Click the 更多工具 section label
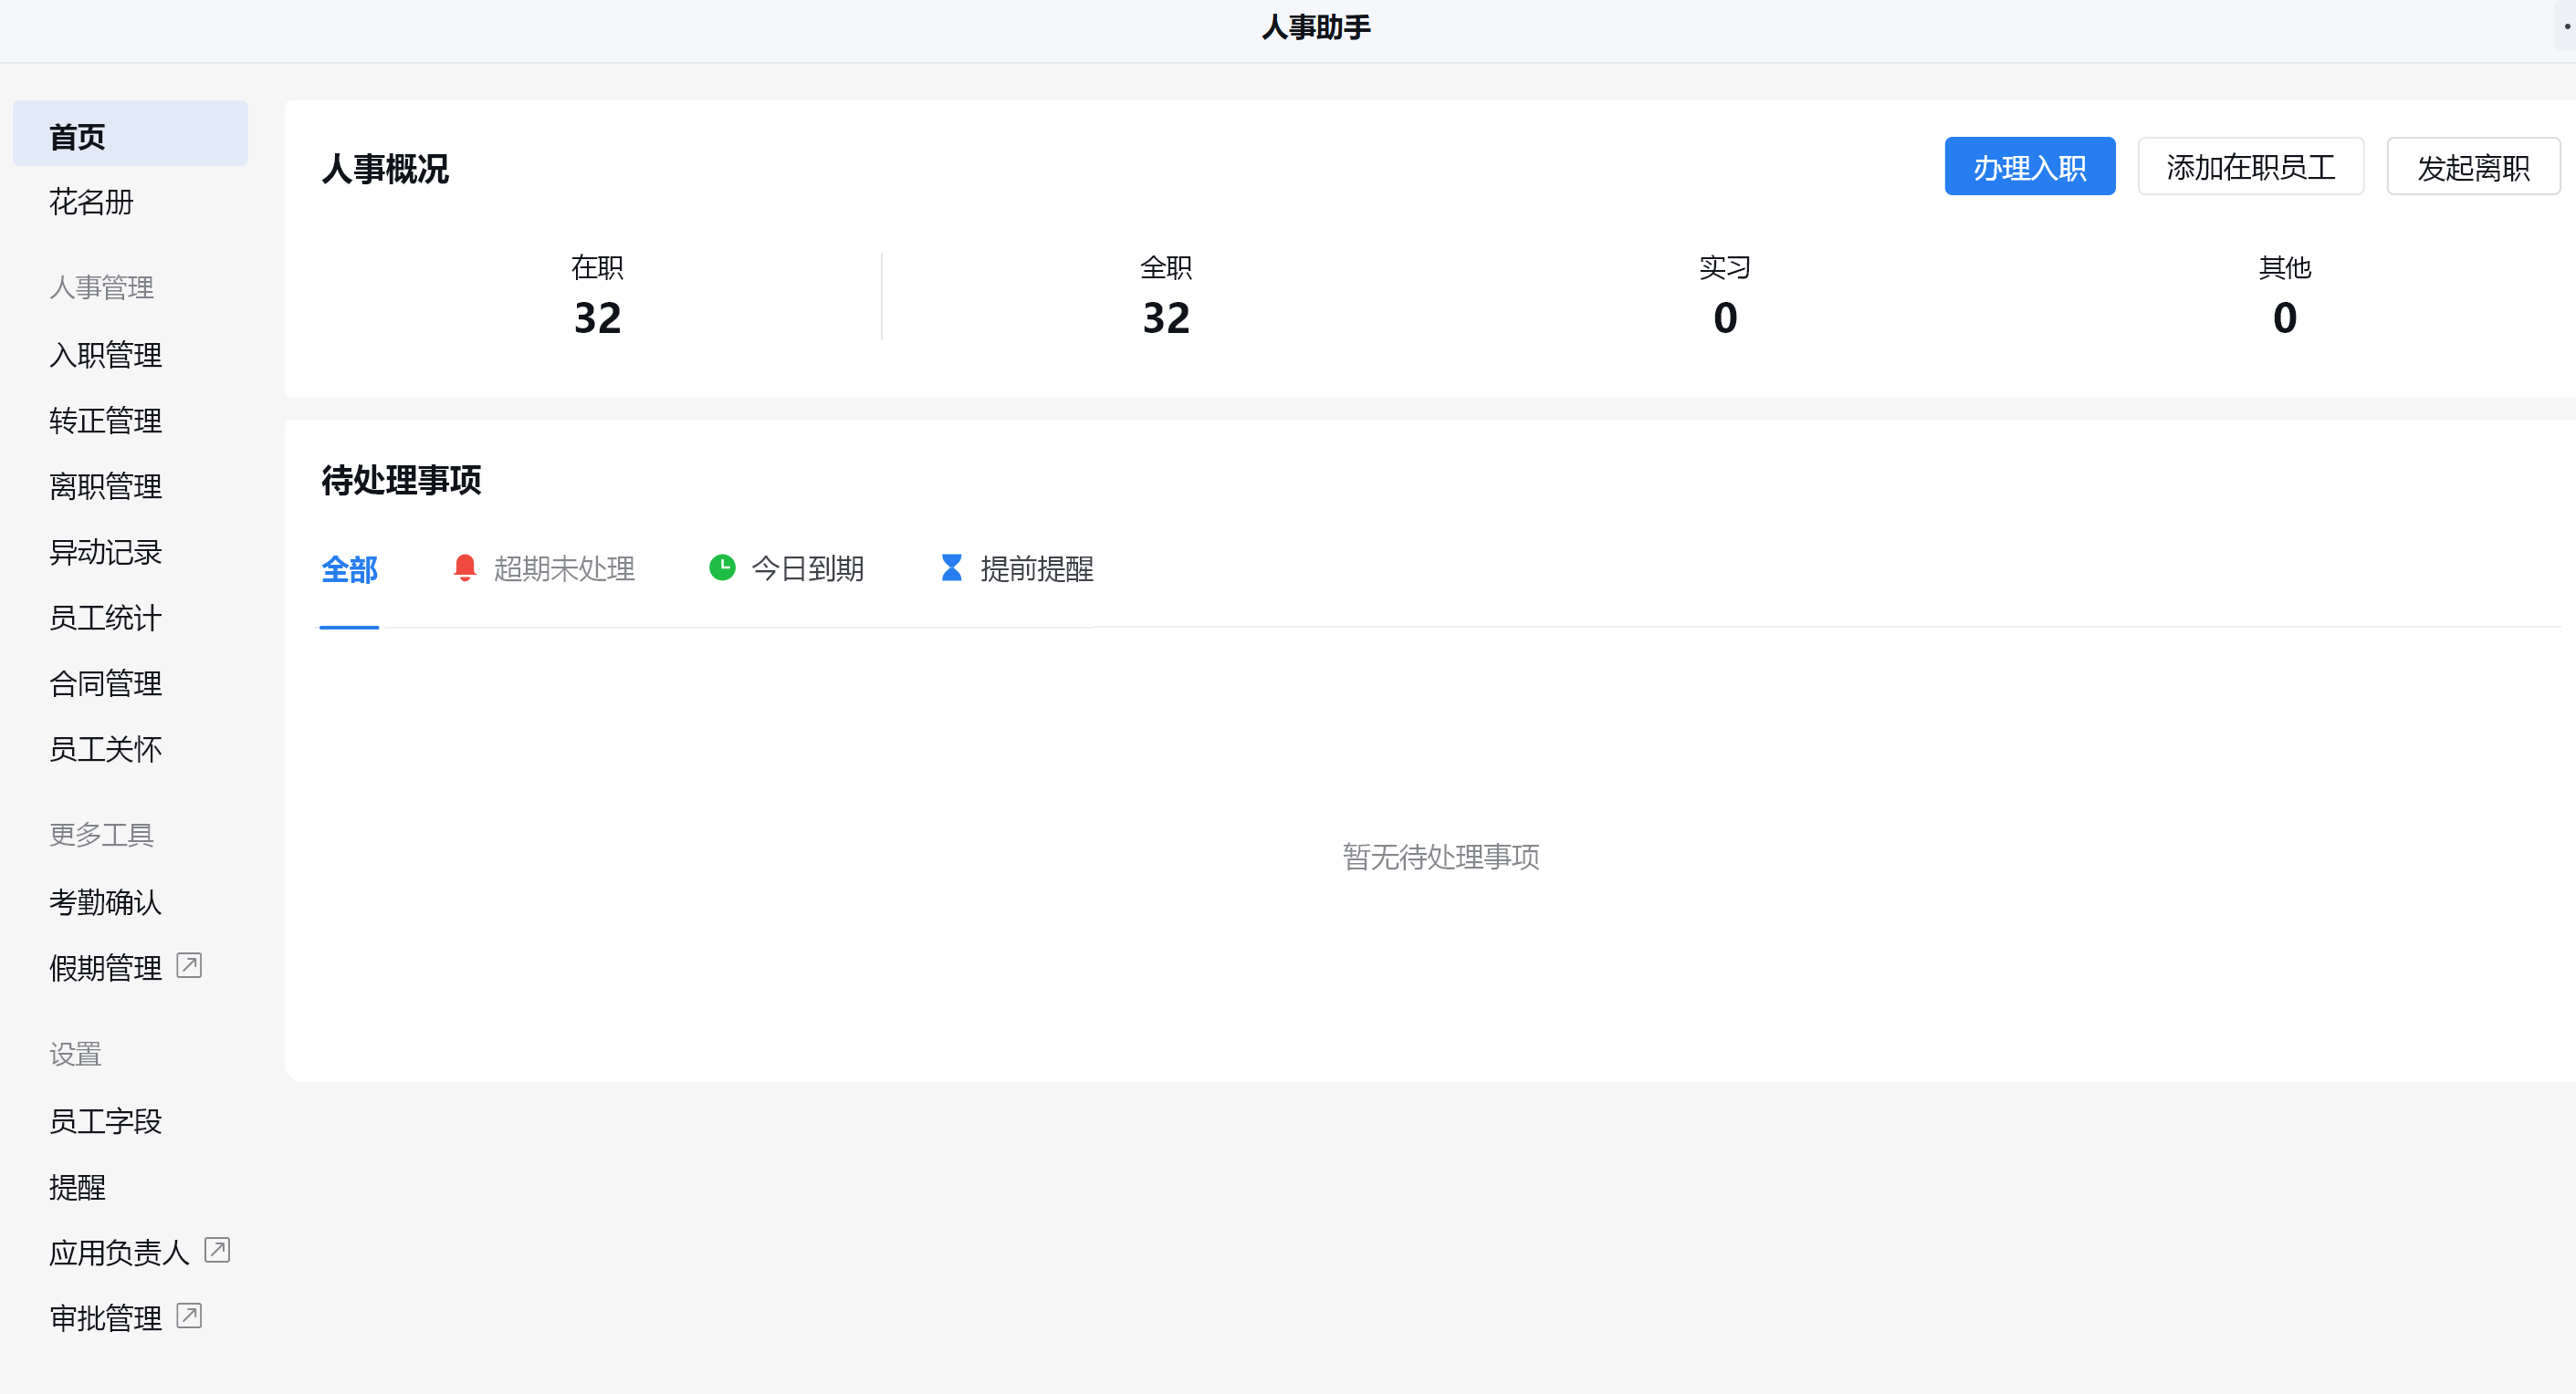The width and height of the screenshot is (2576, 1394). pos(102,835)
